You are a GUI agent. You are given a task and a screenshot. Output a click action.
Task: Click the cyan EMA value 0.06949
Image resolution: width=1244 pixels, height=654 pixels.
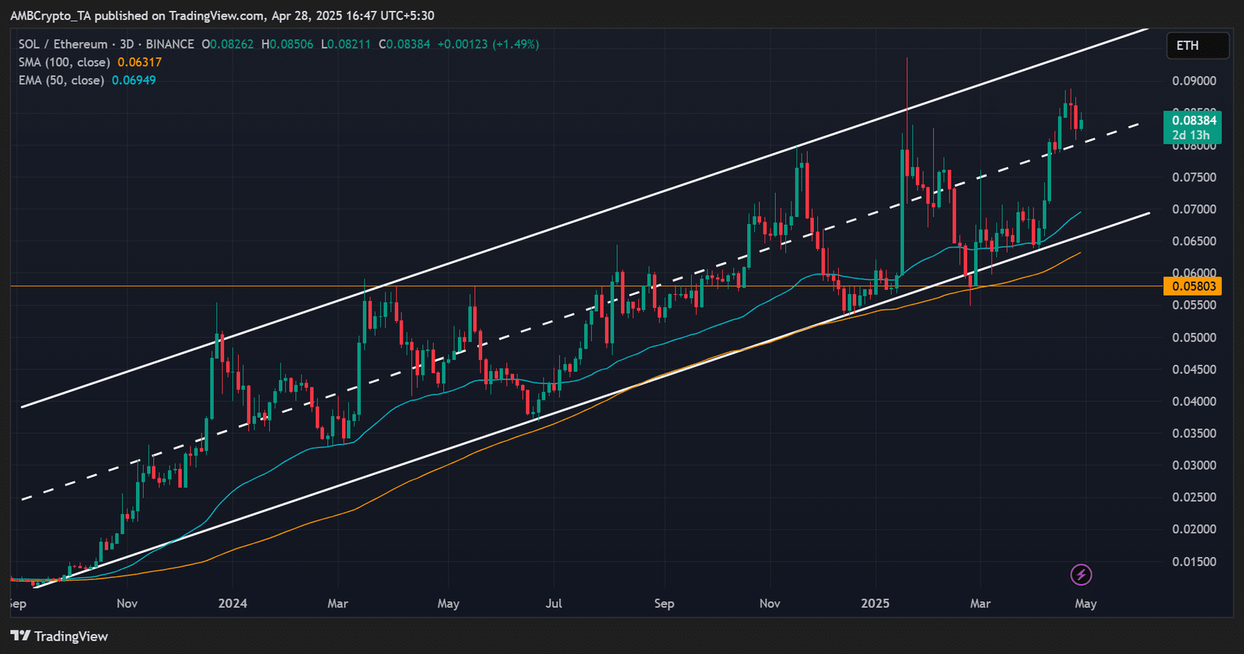(x=134, y=80)
